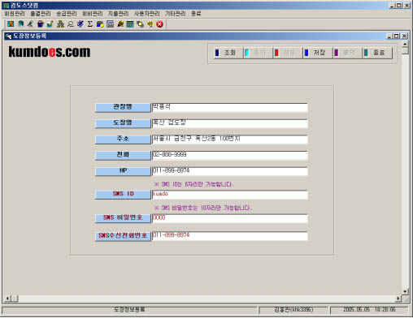The width and height of the screenshot is (413, 318).
Task: Click the 관장명 label button
Action: coord(123,107)
